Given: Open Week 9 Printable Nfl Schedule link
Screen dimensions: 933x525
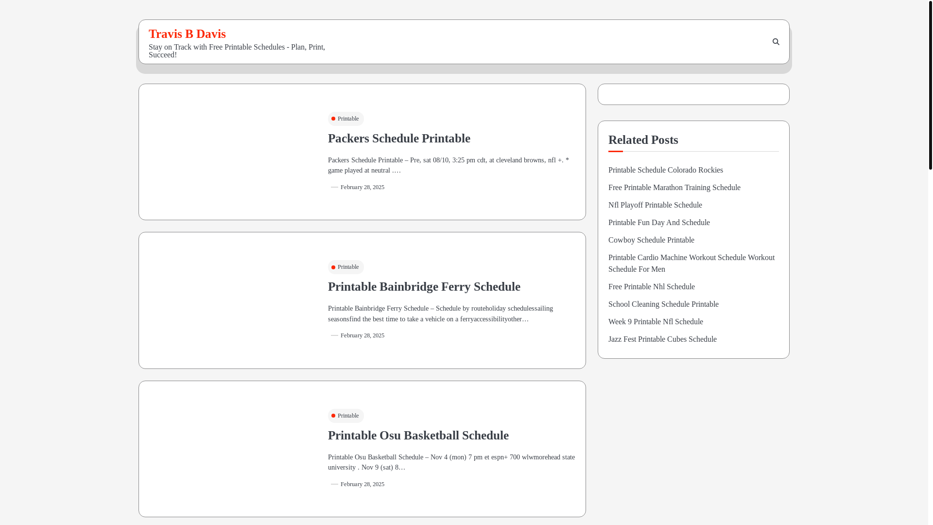Looking at the screenshot, I should [656, 322].
